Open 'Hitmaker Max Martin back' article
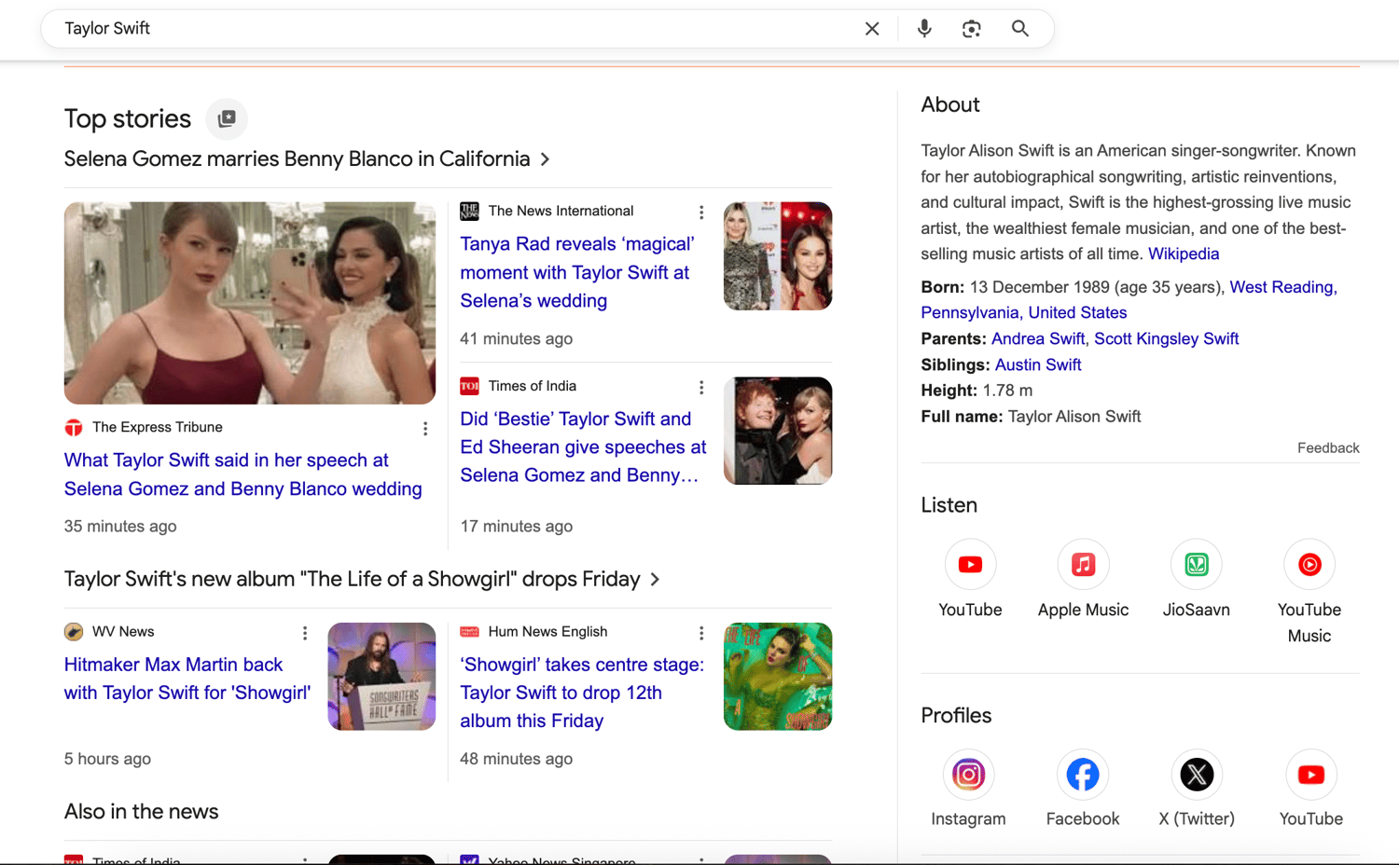 187,679
